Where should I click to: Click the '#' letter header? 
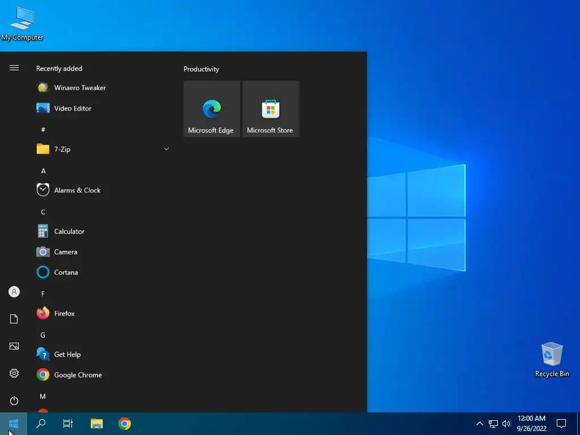43,130
